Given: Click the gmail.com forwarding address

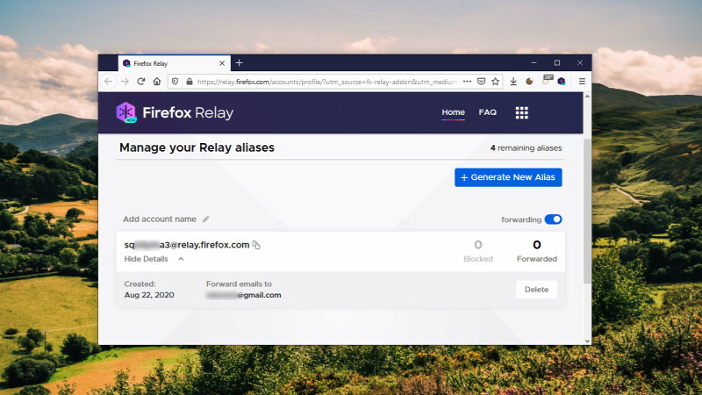Looking at the screenshot, I should pos(244,295).
